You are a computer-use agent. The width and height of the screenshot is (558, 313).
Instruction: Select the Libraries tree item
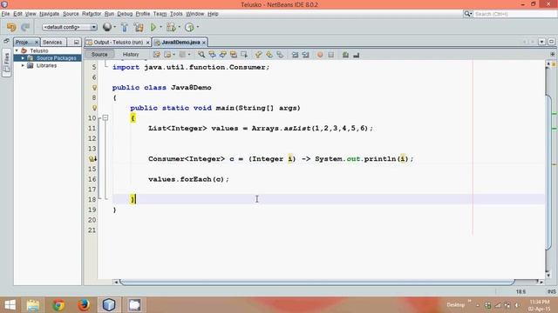(x=46, y=66)
